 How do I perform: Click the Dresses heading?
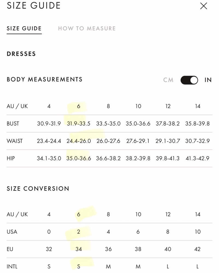coord(21,54)
